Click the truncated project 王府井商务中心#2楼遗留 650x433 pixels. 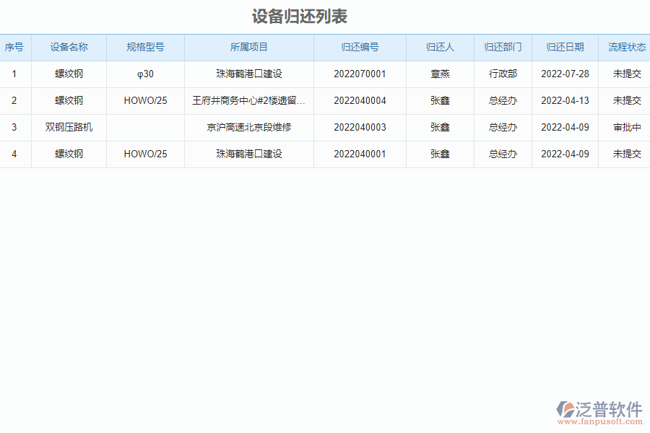pyautogui.click(x=248, y=100)
